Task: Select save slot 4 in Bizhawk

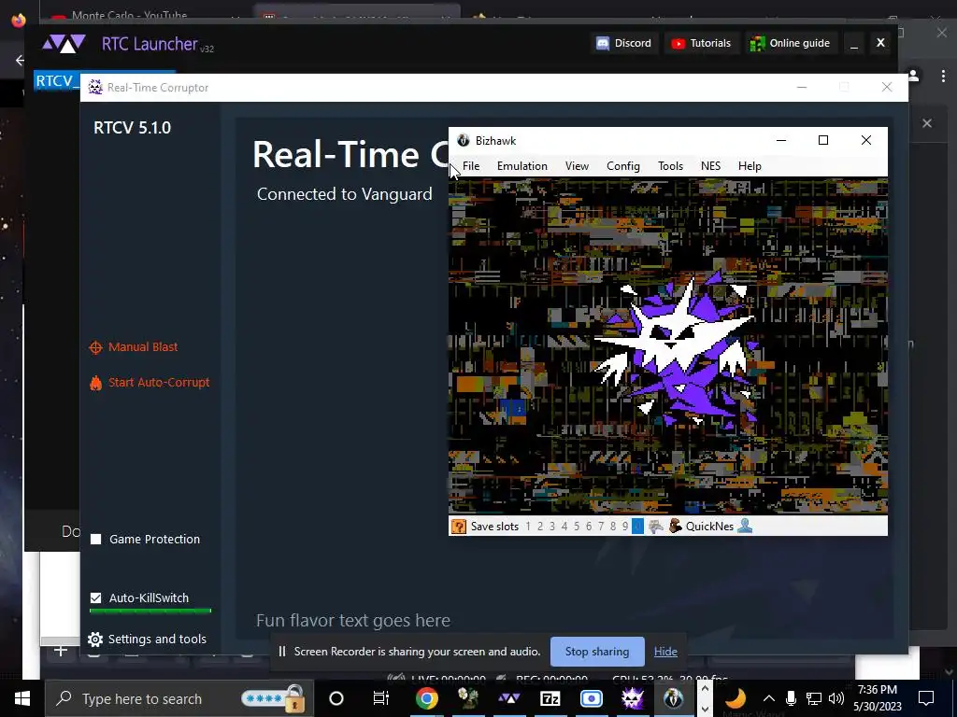Action: (x=564, y=527)
